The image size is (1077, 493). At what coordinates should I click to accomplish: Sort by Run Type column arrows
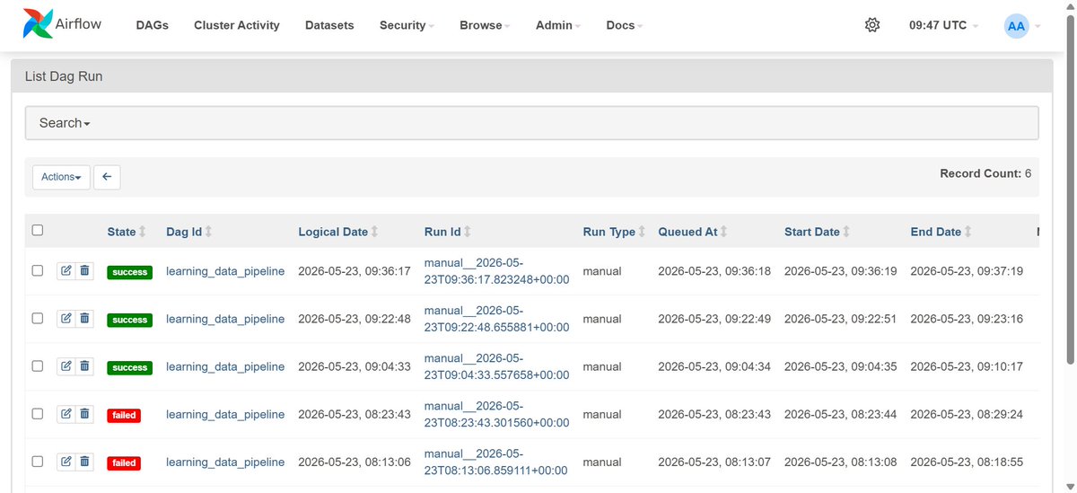pyautogui.click(x=642, y=232)
